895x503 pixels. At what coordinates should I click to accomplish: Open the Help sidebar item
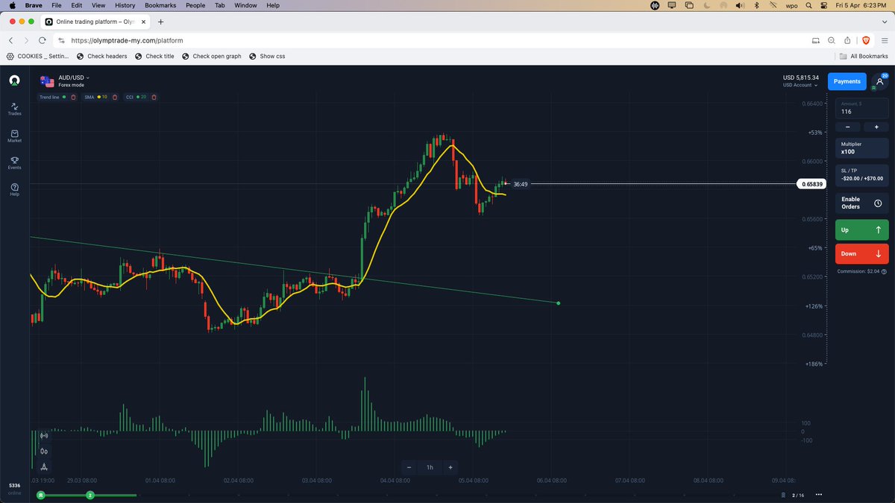(x=14, y=190)
